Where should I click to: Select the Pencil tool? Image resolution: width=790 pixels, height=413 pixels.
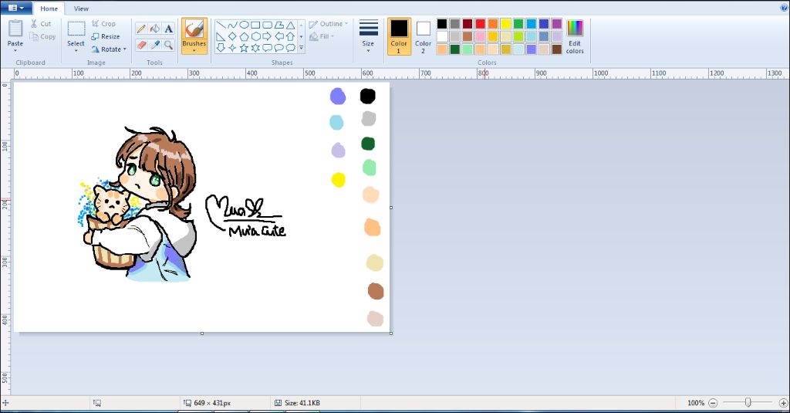[141, 29]
